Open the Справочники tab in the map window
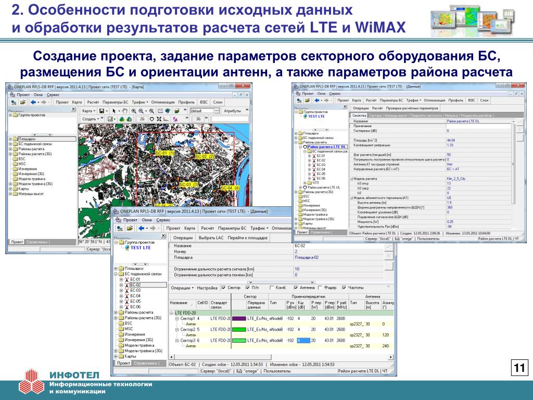This screenshot has width=533, height=400. point(37,242)
